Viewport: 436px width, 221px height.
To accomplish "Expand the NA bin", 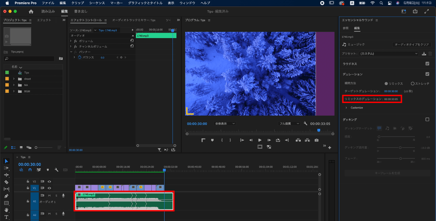I will (14, 85).
